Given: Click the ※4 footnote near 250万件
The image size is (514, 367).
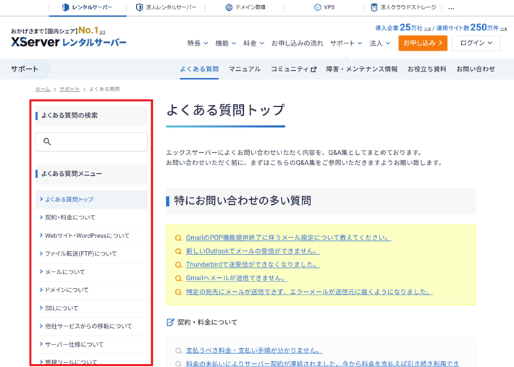Looking at the screenshot, I should (504, 29).
